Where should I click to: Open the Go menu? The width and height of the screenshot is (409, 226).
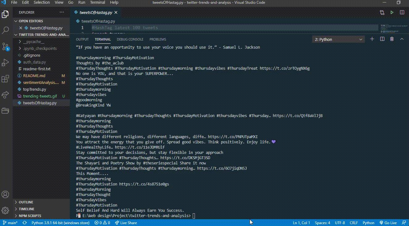[71, 2]
